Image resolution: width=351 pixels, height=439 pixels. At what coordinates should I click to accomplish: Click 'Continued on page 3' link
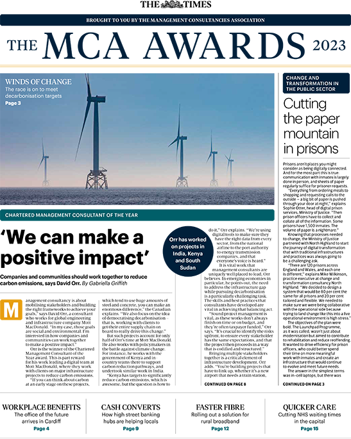304,384
